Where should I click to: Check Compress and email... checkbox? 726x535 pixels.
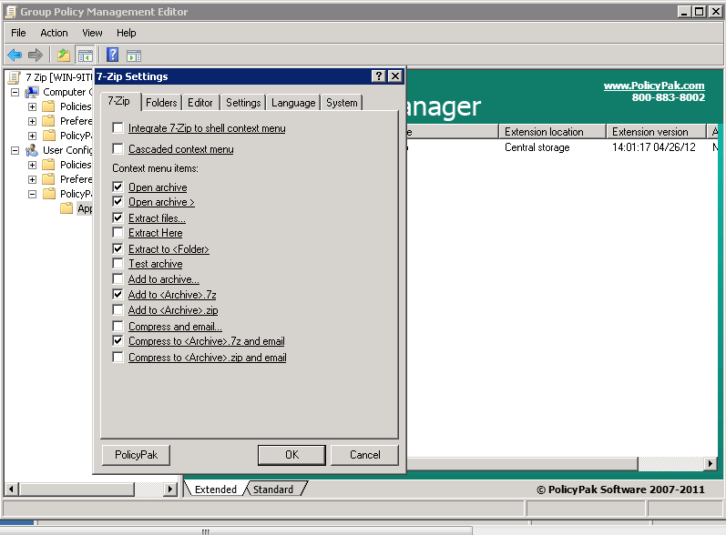coord(118,326)
